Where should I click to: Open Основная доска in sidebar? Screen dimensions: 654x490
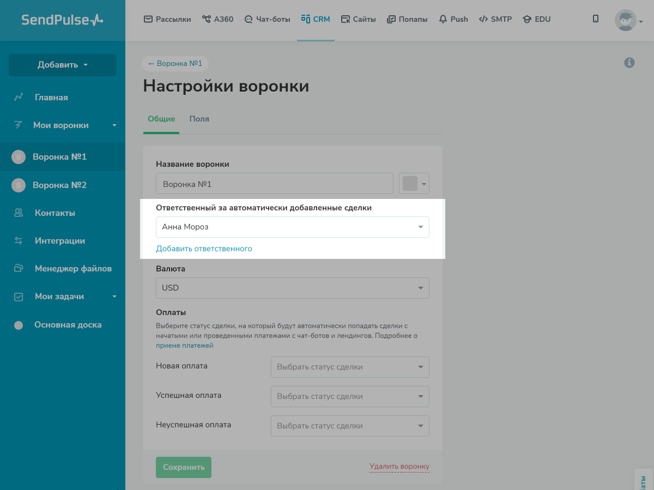[x=68, y=325]
